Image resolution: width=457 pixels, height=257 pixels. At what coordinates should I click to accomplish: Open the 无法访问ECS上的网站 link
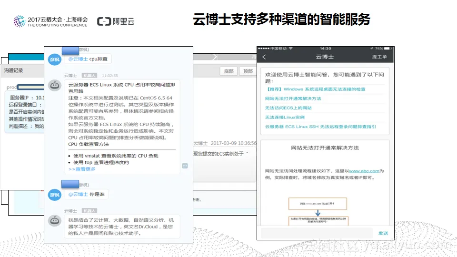(x=288, y=108)
